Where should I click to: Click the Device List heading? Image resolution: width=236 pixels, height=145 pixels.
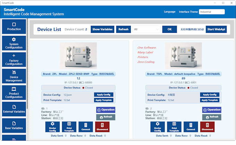pos(49,29)
